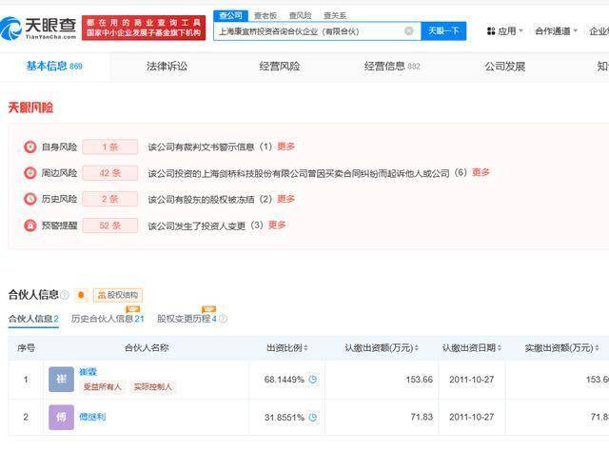Expand the 合作通道 dropdown menu
Image resolution: width=609 pixels, height=451 pixels.
(x=575, y=30)
